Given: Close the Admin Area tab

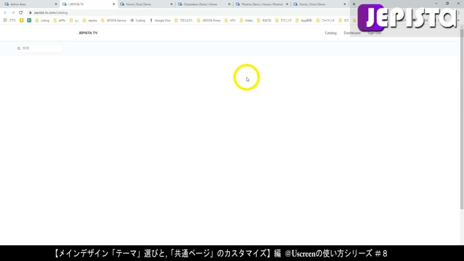Looking at the screenshot, I should point(56,4).
